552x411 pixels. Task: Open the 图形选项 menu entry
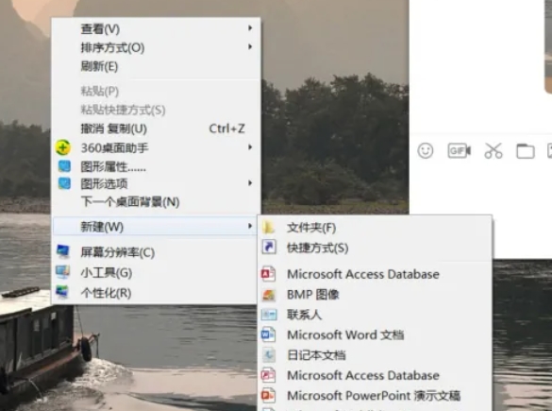click(x=156, y=183)
